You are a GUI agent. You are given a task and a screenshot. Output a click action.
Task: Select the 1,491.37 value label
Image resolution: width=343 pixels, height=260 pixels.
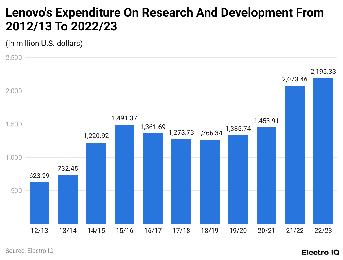tap(124, 118)
